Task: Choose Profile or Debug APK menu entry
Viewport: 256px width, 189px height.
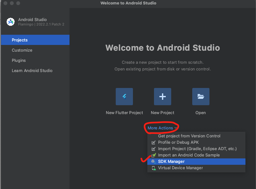Action: pos(196,142)
